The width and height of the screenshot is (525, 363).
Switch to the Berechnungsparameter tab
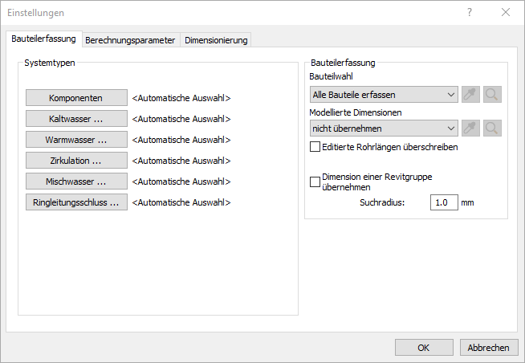pos(130,40)
